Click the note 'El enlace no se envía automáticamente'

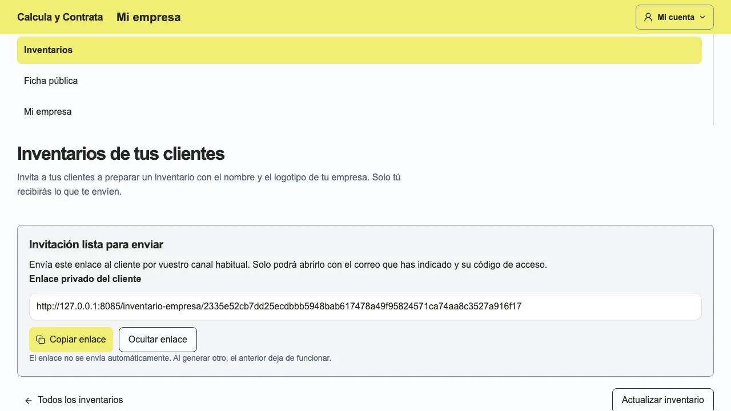click(180, 358)
